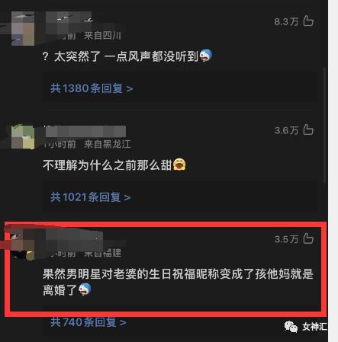Click the doge emoji after 离婚了
Viewport: 338px width, 342px height.
pyautogui.click(x=85, y=289)
